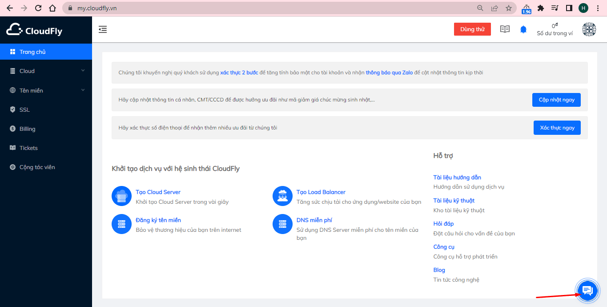The image size is (607, 307).
Task: Open Cộng tác viên in sidebar
Action: click(x=46, y=167)
